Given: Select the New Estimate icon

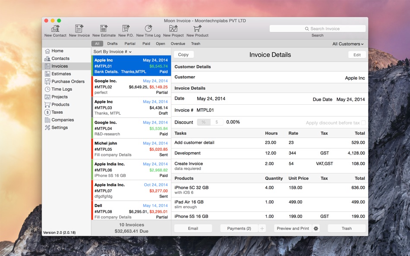Looking at the screenshot, I should click(x=103, y=29).
